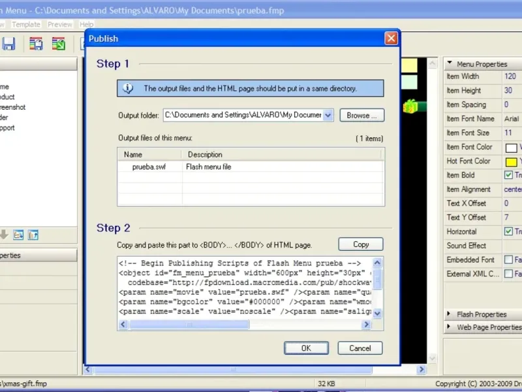
Task: Click the export items icon with up arrow
Action: pos(33,235)
